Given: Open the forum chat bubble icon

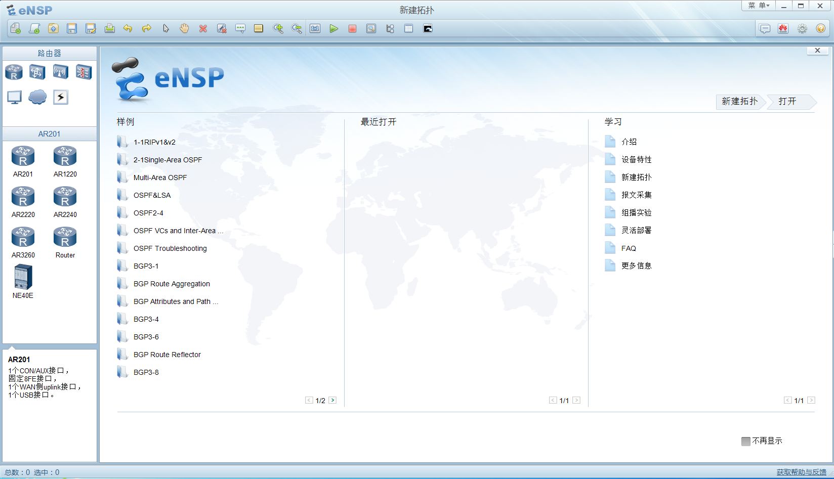Looking at the screenshot, I should 765,29.
